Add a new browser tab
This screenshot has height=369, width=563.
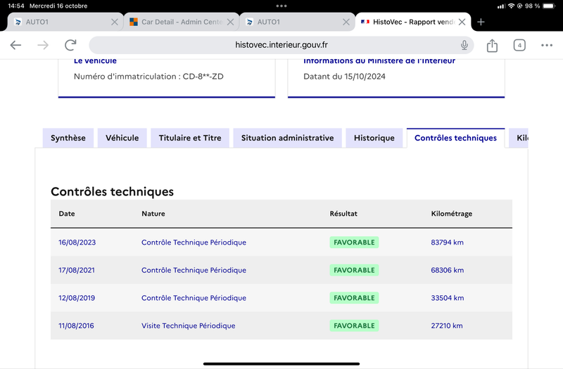click(x=481, y=22)
